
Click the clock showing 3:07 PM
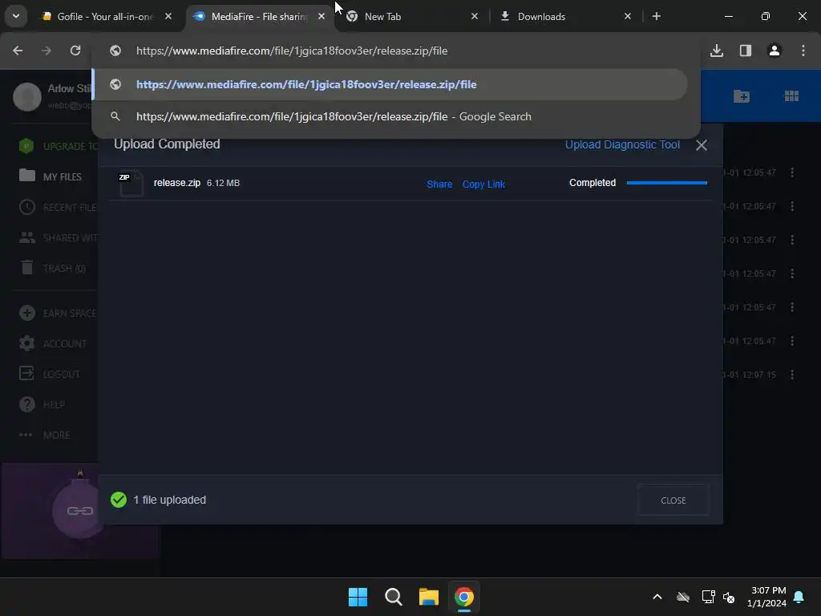pyautogui.click(x=767, y=597)
